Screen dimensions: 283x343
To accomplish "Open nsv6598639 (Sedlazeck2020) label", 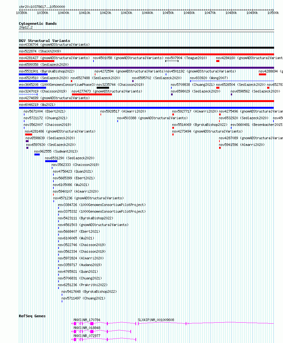I will 50,138.
